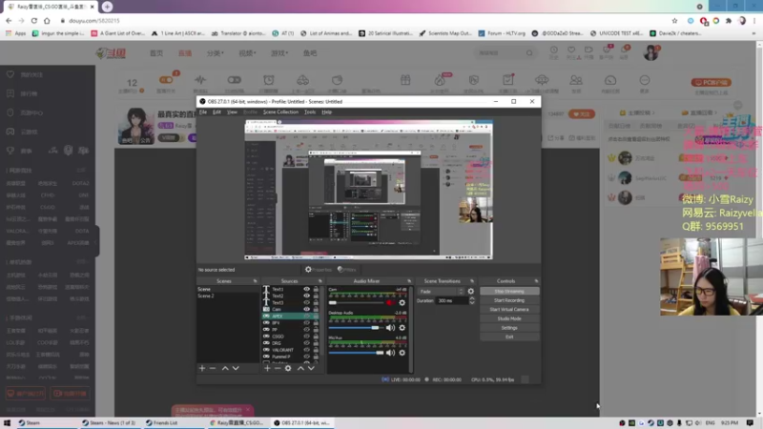Adjust the Mic/Aux volume slider
This screenshot has height=429, width=763.
356,353
